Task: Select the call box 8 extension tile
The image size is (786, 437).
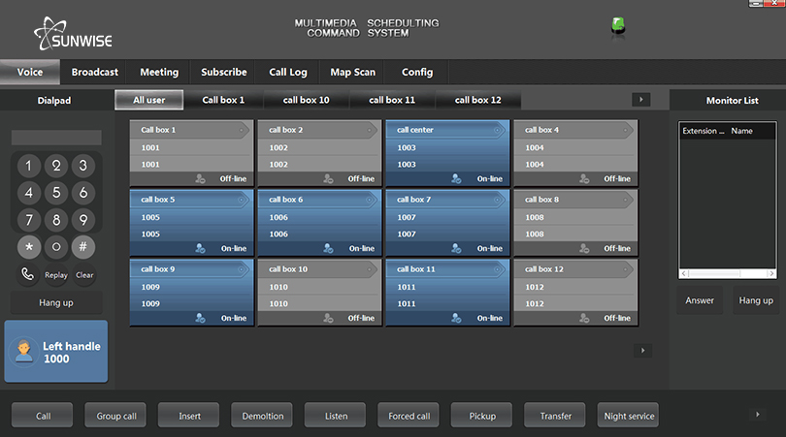Action: coord(574,222)
